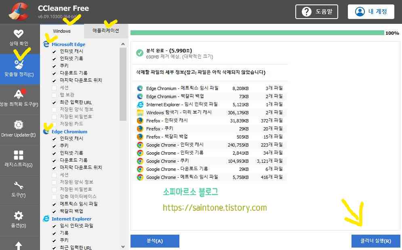This screenshot has height=250, width=402.
Task: Select the Google Chrome - 쿠키 size 104,993KB
Action: tap(238, 161)
